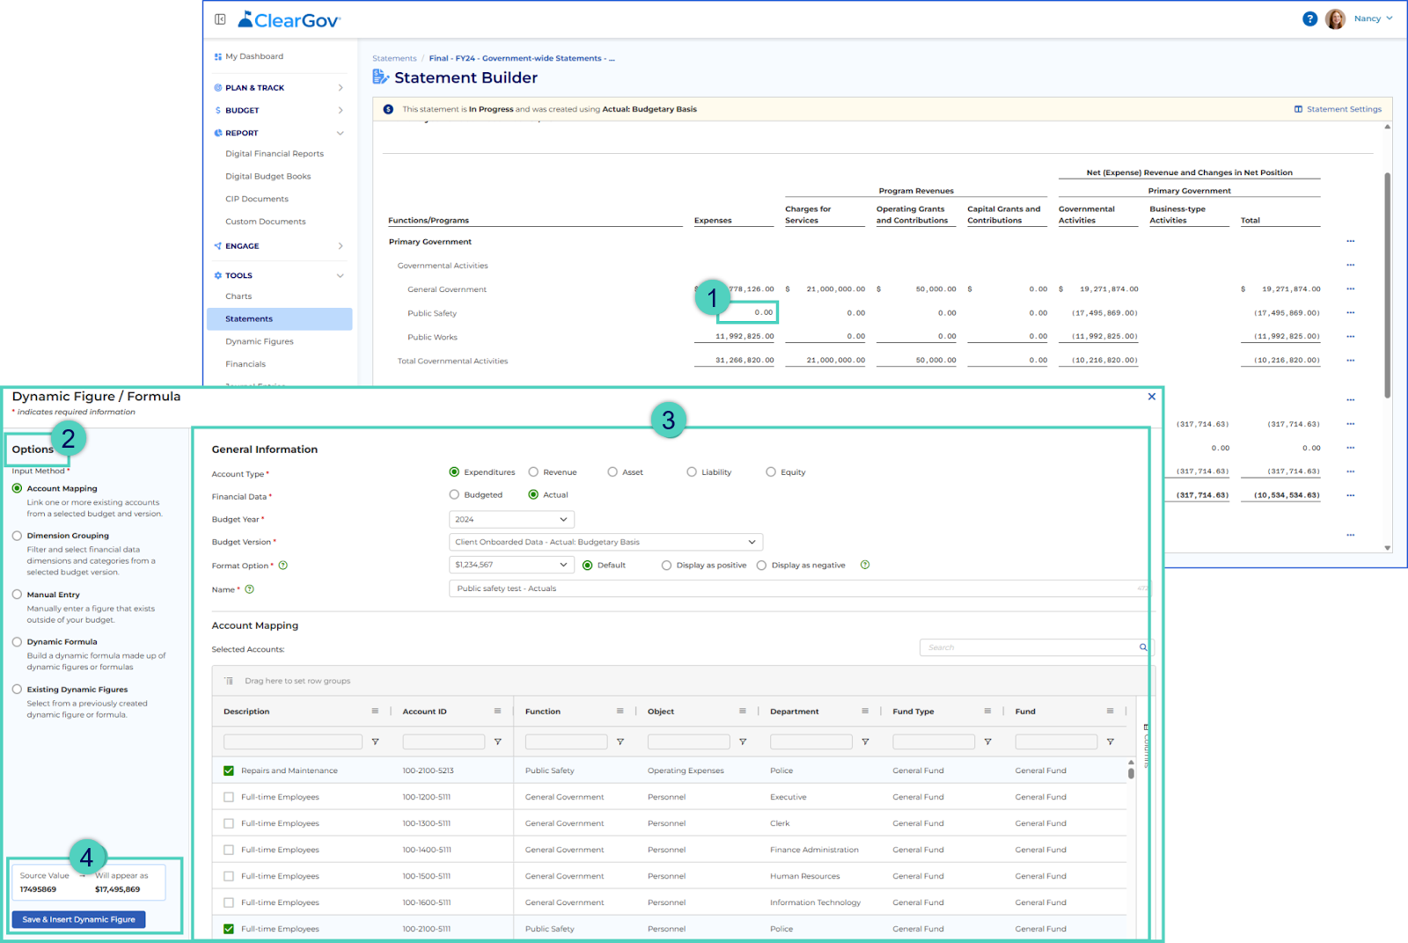Screen dimensions: 1408x943
Task: Collapse sidebar using the panel toggle icon
Action: click(220, 18)
